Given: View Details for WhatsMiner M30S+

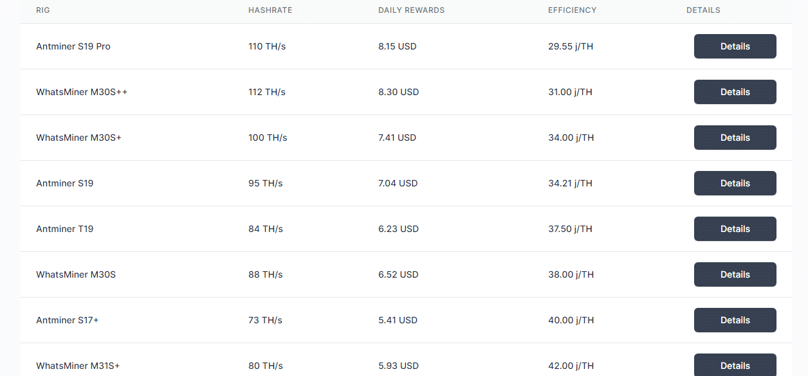Looking at the screenshot, I should click(x=735, y=138).
